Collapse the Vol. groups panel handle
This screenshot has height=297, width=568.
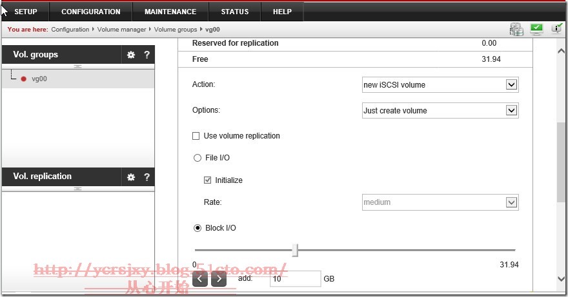tap(78, 66)
